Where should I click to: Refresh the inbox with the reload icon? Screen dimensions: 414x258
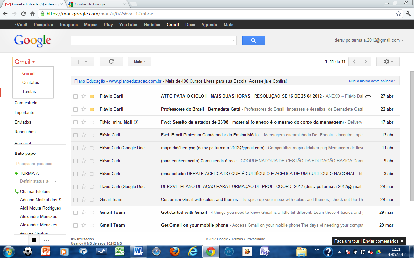[111, 62]
